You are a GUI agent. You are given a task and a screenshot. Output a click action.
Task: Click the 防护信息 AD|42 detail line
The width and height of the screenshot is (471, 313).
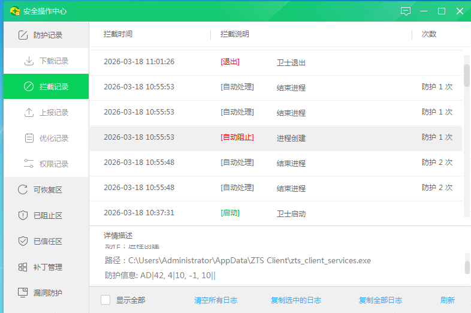coord(160,275)
